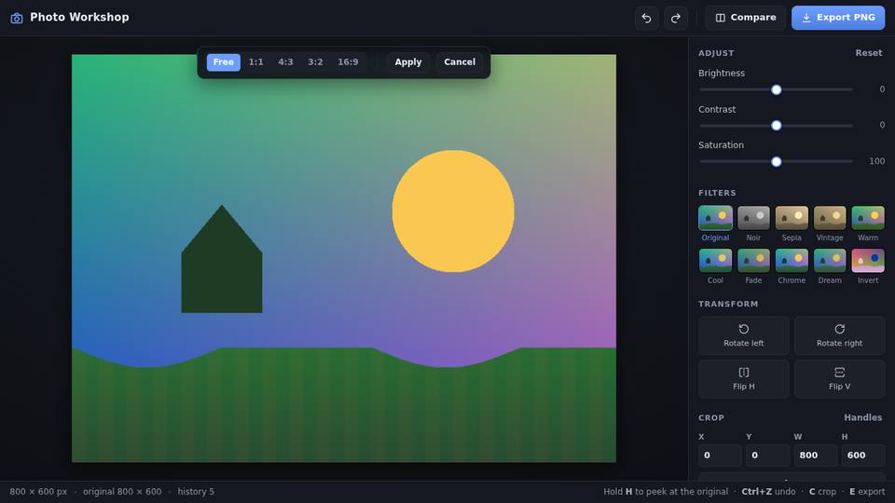Choose the Cool filter thumbnail

coord(715,261)
